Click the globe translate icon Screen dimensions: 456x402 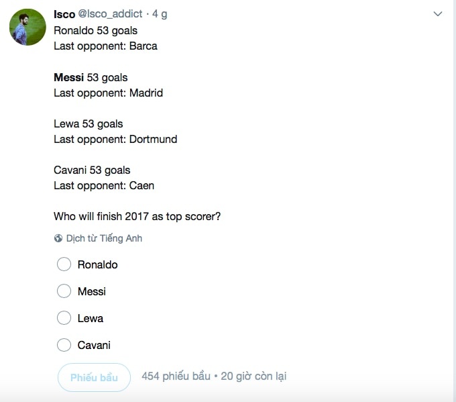coord(58,238)
